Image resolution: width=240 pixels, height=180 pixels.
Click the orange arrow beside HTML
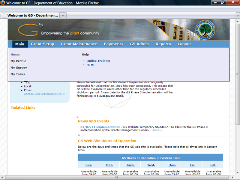point(83,64)
